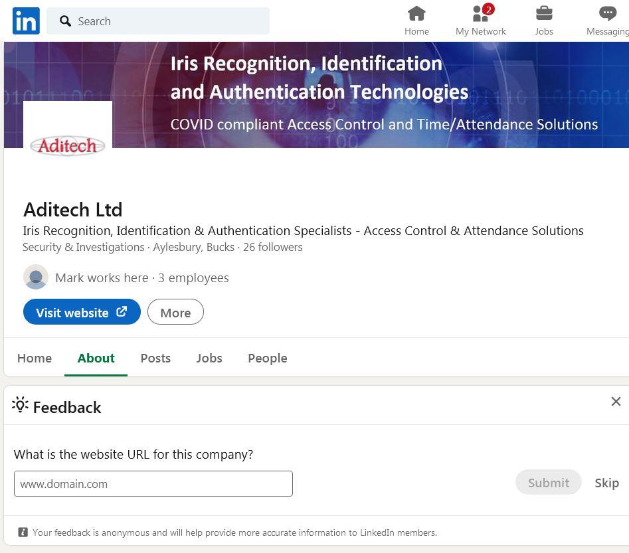Select the About tab
Viewport: 629px width, 553px height.
[x=96, y=358]
